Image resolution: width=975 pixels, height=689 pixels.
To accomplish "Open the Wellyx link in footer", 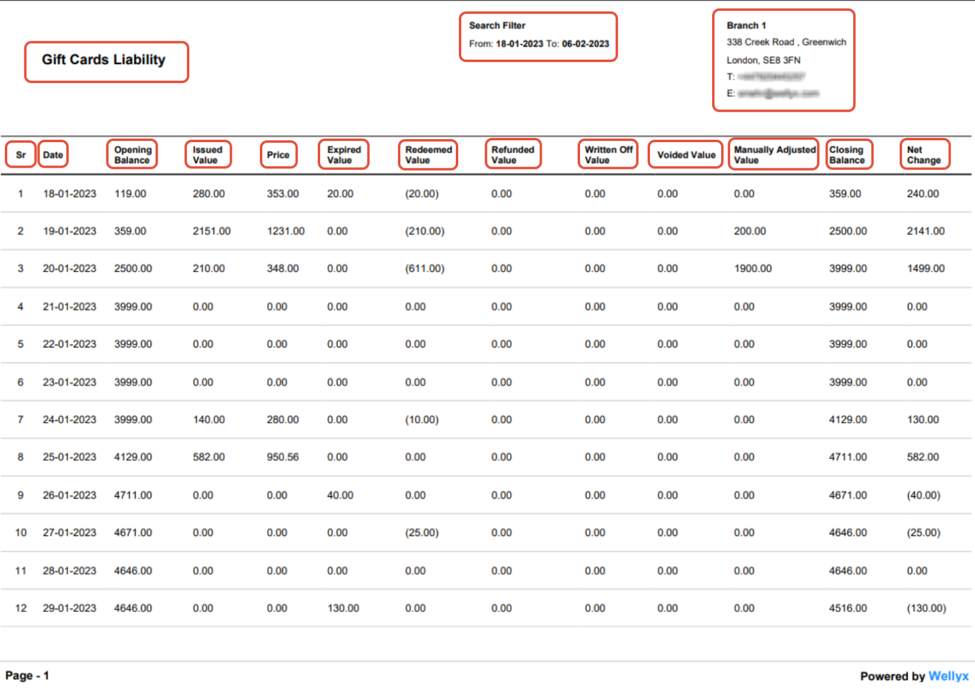I will (948, 676).
